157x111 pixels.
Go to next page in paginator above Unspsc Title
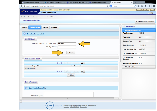(x=74, y=63)
